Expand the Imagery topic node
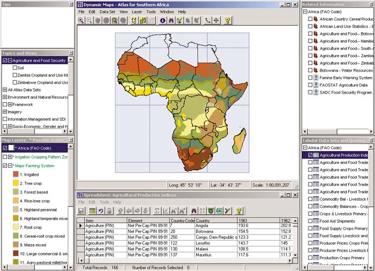The width and height of the screenshot is (375, 271). [x=5, y=112]
